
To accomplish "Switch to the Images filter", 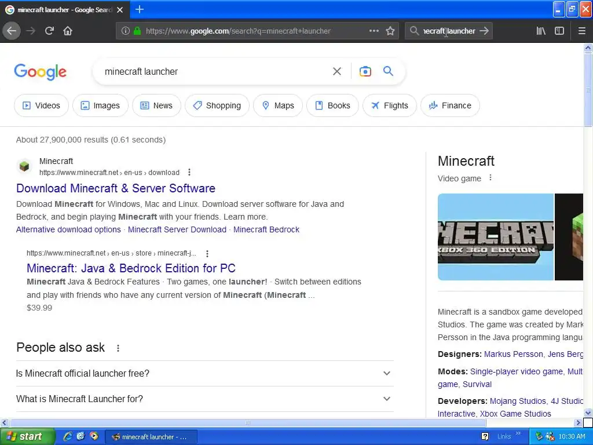I will [100, 105].
